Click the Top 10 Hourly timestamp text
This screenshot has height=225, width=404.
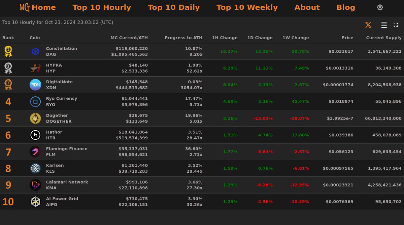(58, 22)
